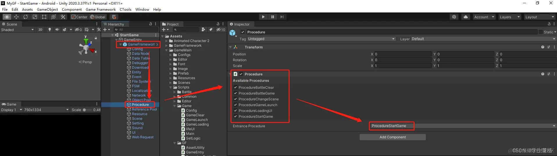Select the Move tool
The height and width of the screenshot is (156, 557).
tap(16, 17)
